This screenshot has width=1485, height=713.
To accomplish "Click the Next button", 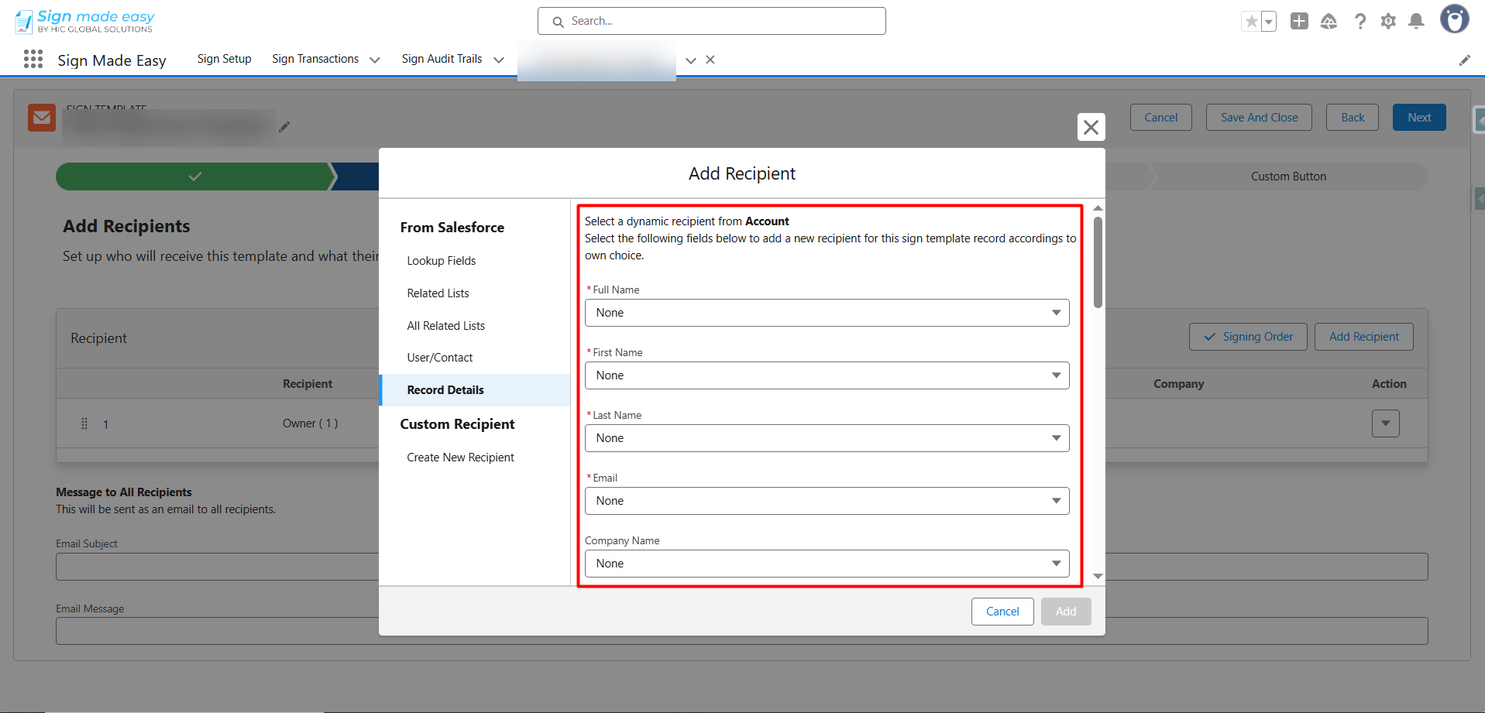I will click(x=1419, y=118).
